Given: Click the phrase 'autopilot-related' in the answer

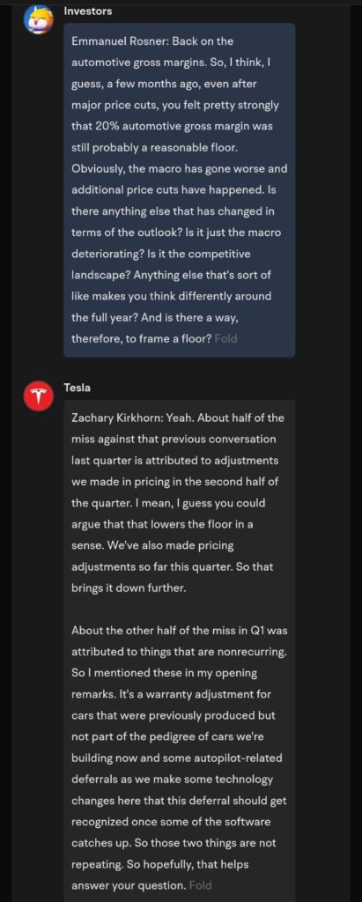Looking at the screenshot, I should [240, 758].
